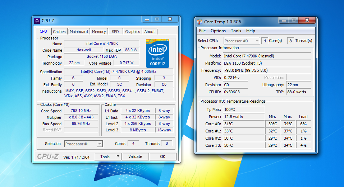
Task: Click the Core Temp Thread(s) count 8
Action: tap(290, 41)
